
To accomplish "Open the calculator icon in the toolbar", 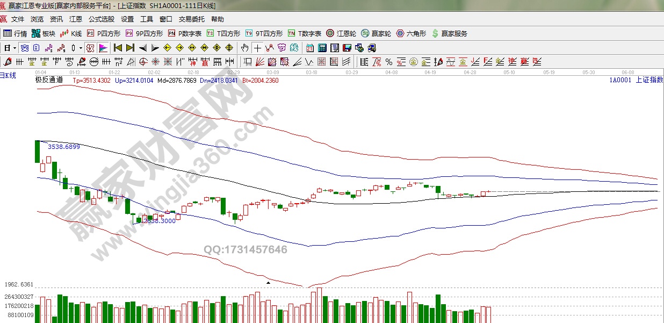I will 322,48.
